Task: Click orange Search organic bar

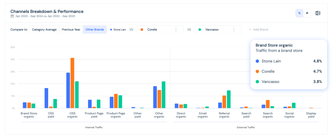Action: 268,104
